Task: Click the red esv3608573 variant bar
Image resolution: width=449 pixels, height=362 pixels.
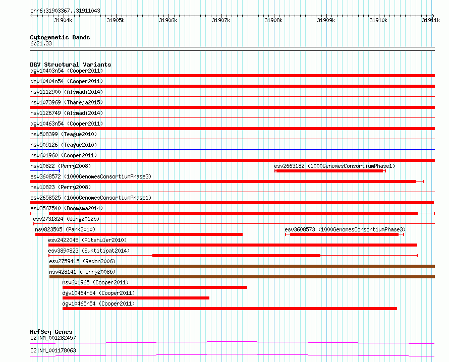Action: pyautogui.click(x=345, y=234)
